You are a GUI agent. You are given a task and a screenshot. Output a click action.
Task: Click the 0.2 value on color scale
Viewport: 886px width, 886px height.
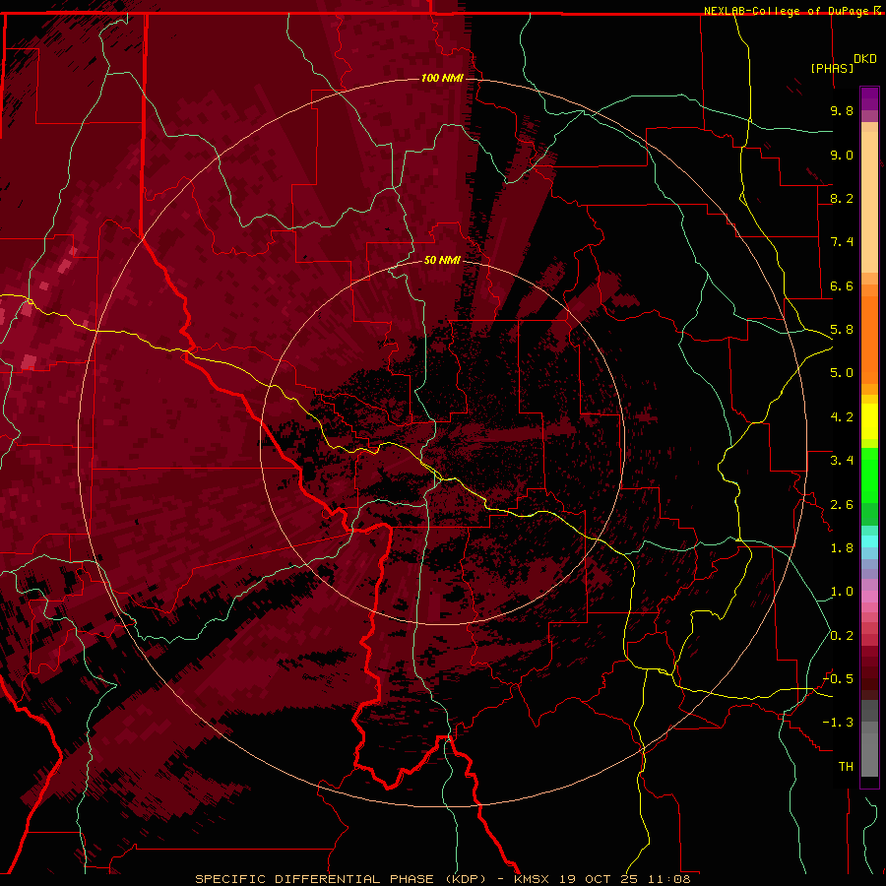(842, 636)
